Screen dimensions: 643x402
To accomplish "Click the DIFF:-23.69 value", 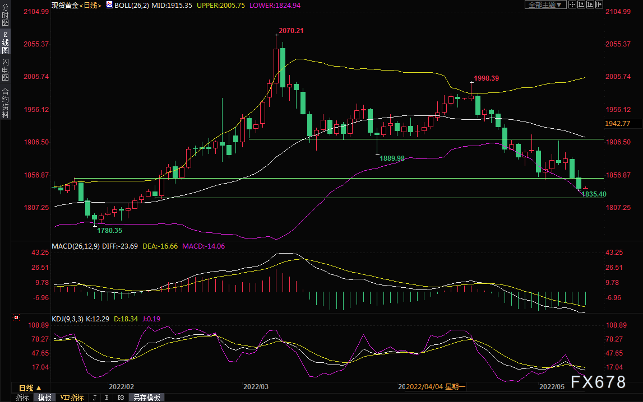I will coord(120,246).
